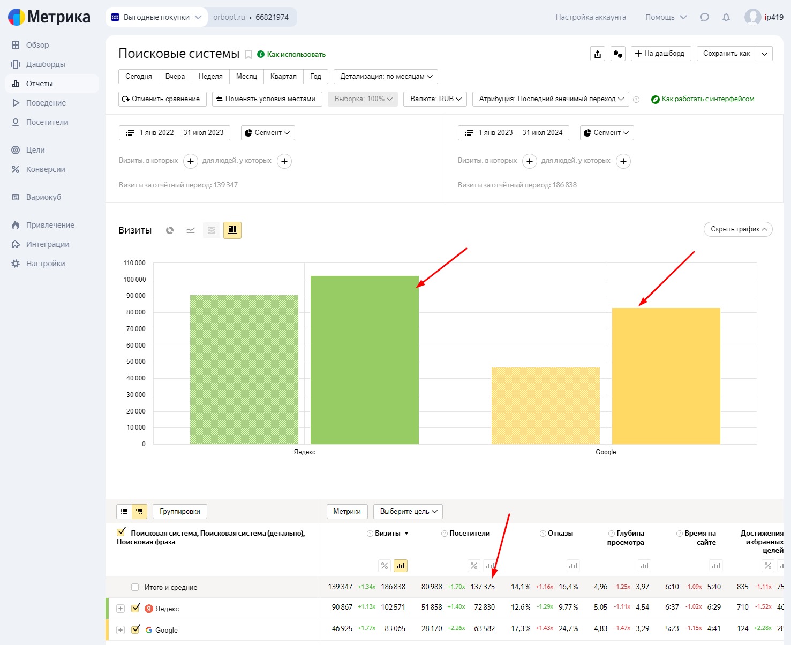Viewport: 791px width, 645px height.
Task: Expand the Google row
Action: (120, 630)
